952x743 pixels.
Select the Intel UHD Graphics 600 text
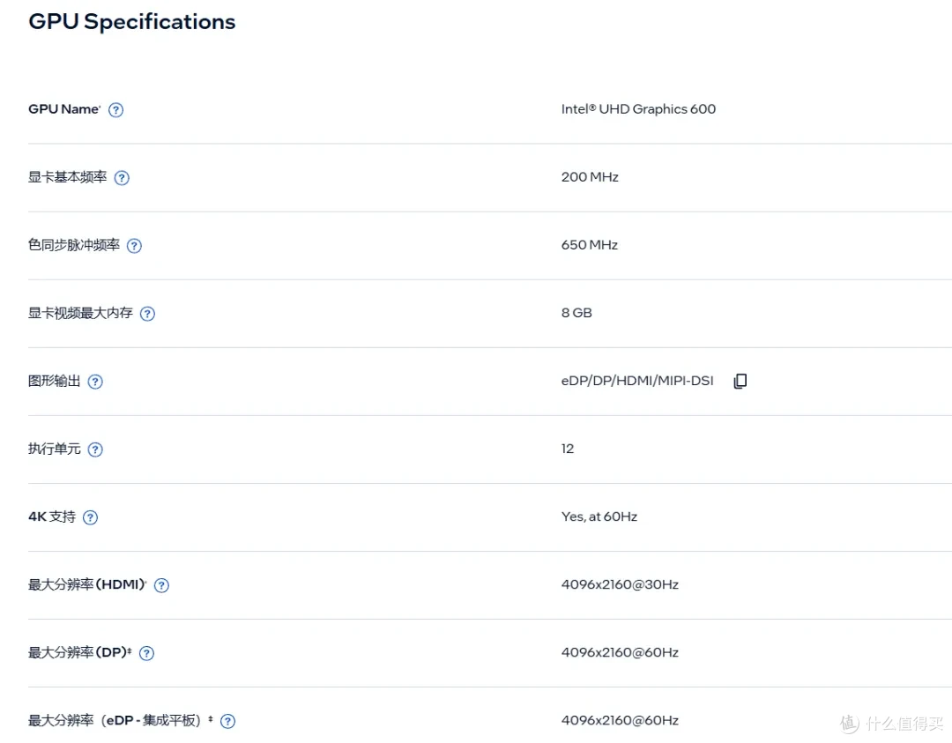pyautogui.click(x=638, y=109)
